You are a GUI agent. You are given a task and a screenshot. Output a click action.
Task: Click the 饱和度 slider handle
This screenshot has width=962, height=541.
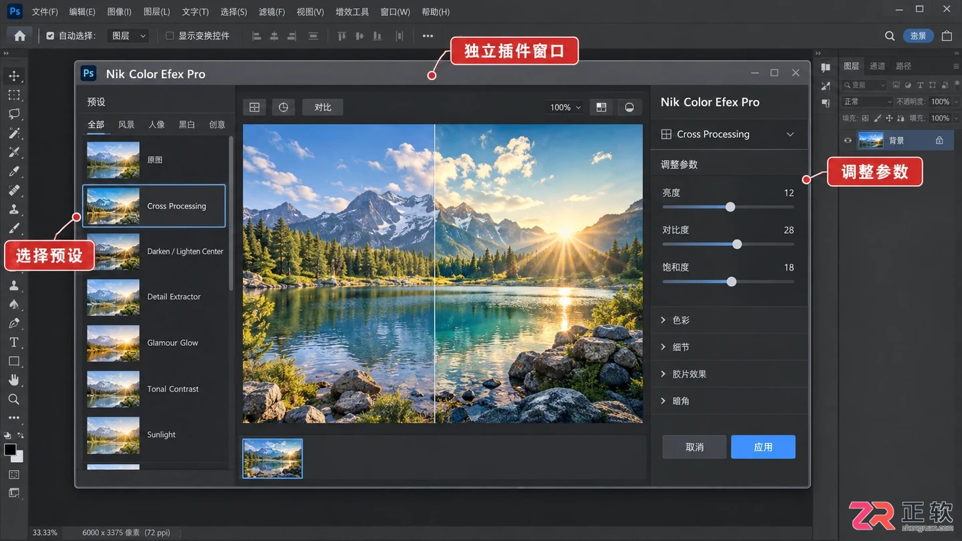(x=732, y=282)
